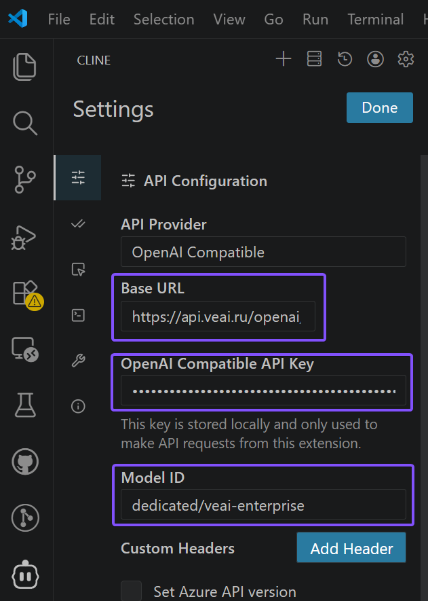This screenshot has height=601, width=428.
Task: Start a new Cline task with plus icon
Action: point(284,59)
